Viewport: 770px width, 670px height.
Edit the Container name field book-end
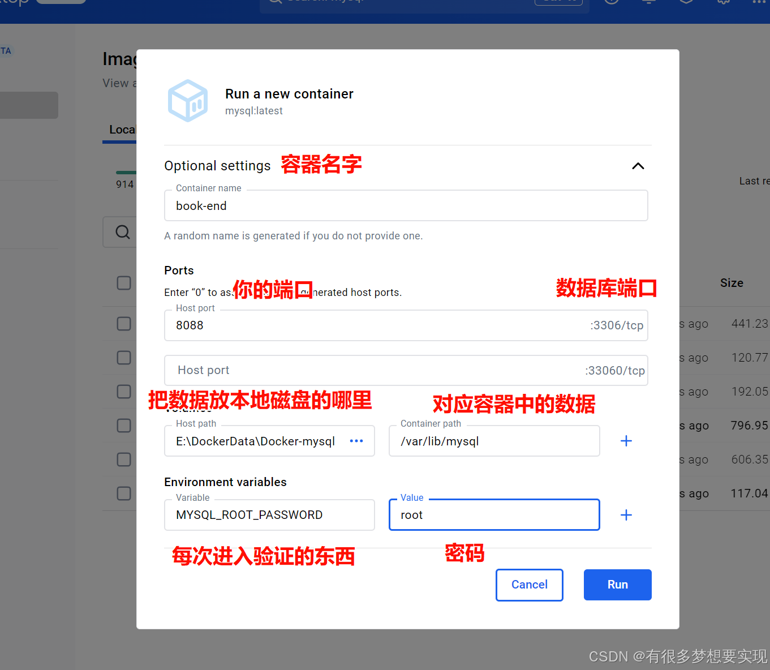[406, 205]
